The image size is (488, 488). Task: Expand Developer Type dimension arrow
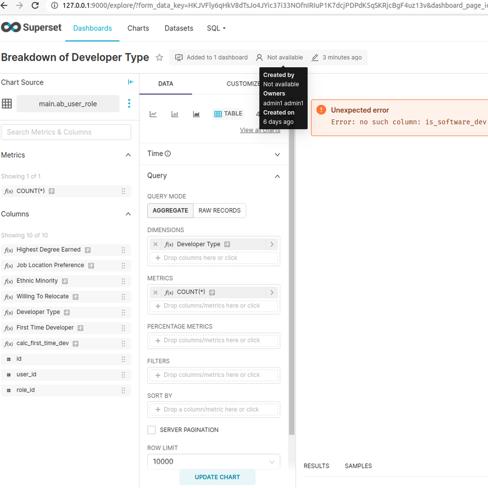tap(272, 244)
